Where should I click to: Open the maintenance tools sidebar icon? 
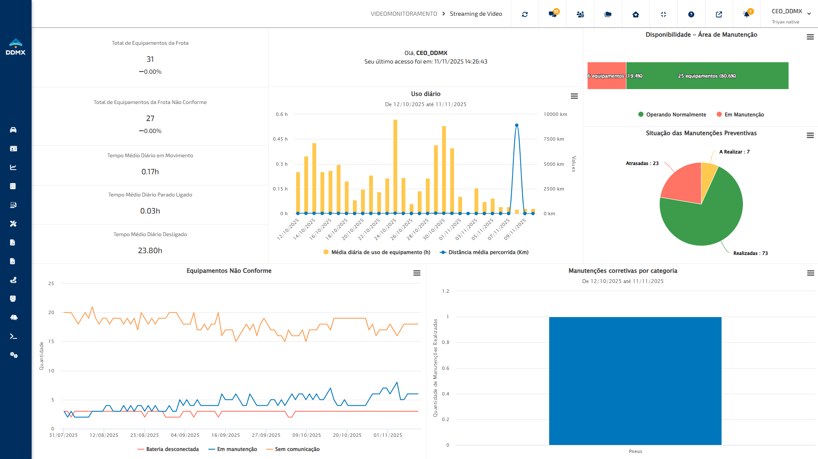pyautogui.click(x=13, y=224)
